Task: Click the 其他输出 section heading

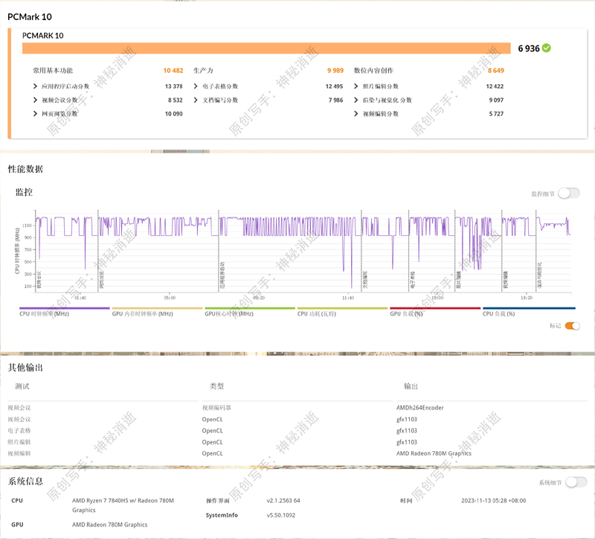Action: 25,367
